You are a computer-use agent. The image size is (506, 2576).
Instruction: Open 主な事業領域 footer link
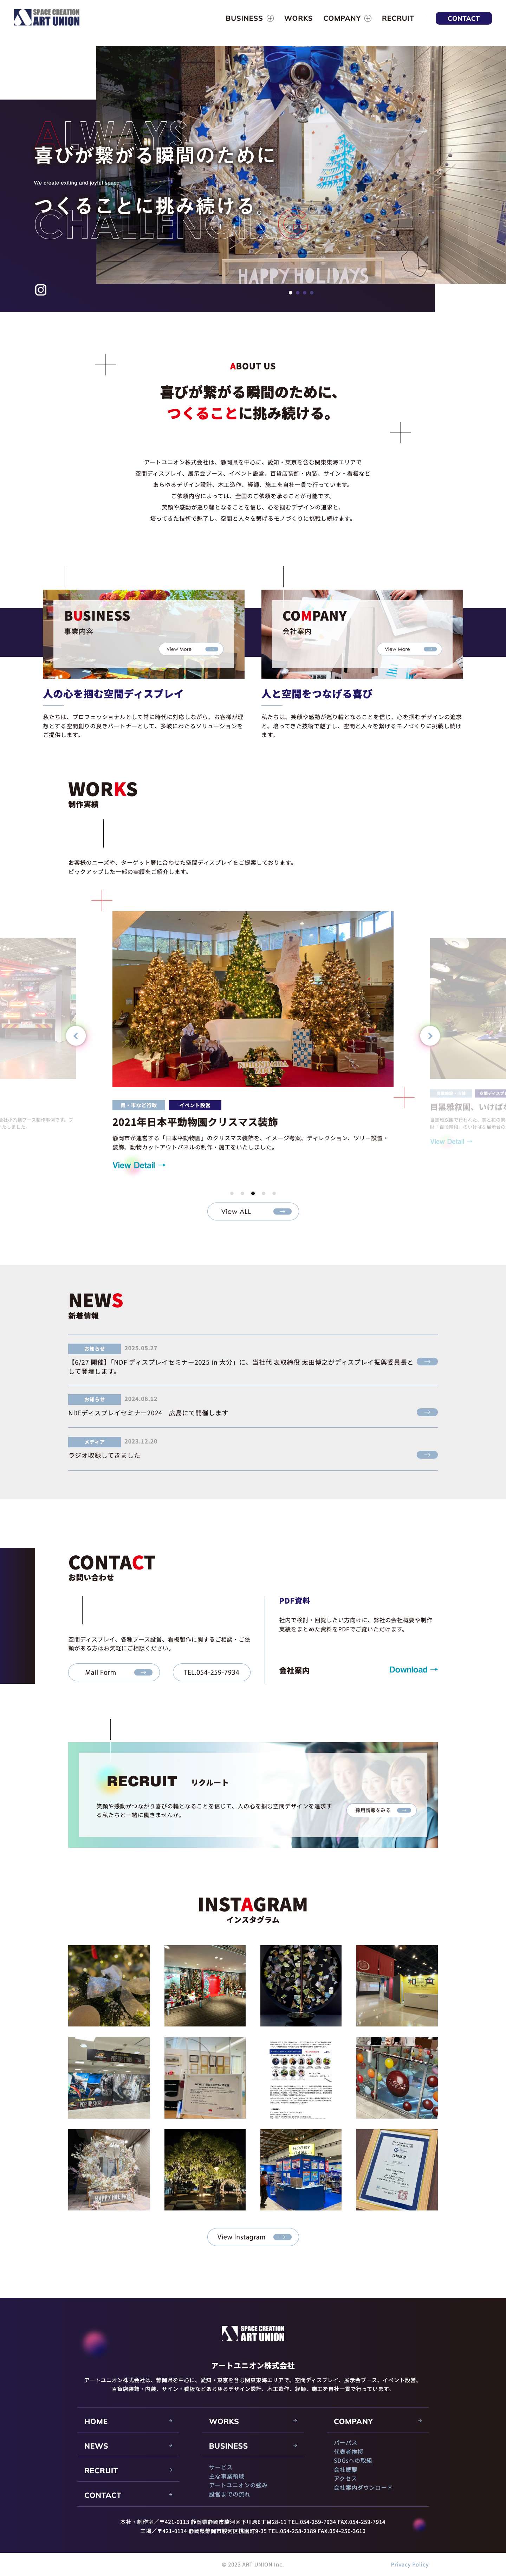tap(227, 2476)
